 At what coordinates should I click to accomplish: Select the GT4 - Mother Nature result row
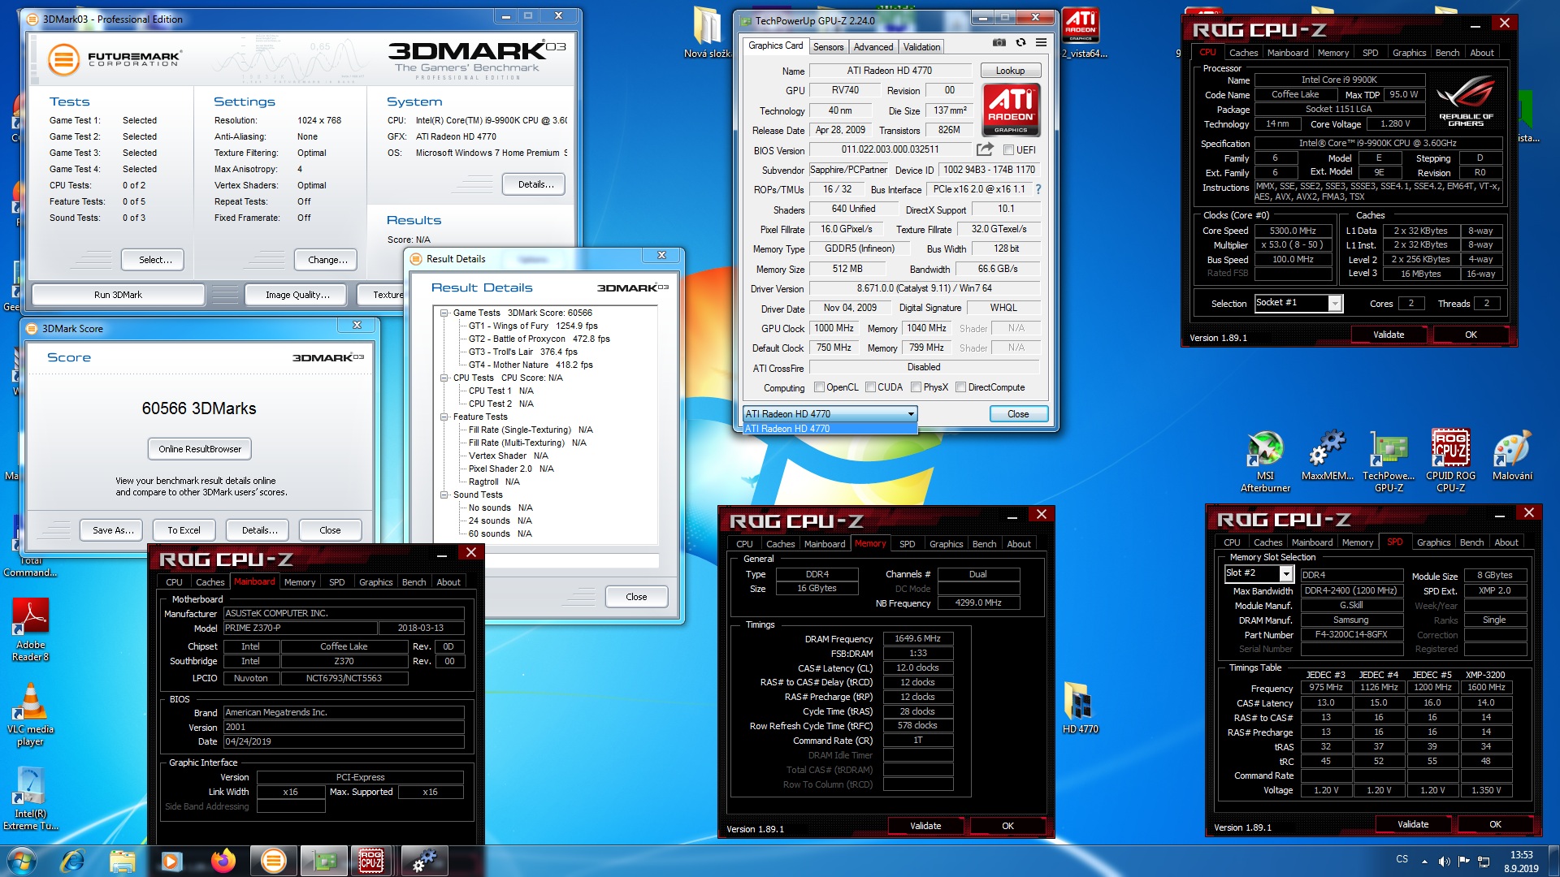tap(531, 365)
